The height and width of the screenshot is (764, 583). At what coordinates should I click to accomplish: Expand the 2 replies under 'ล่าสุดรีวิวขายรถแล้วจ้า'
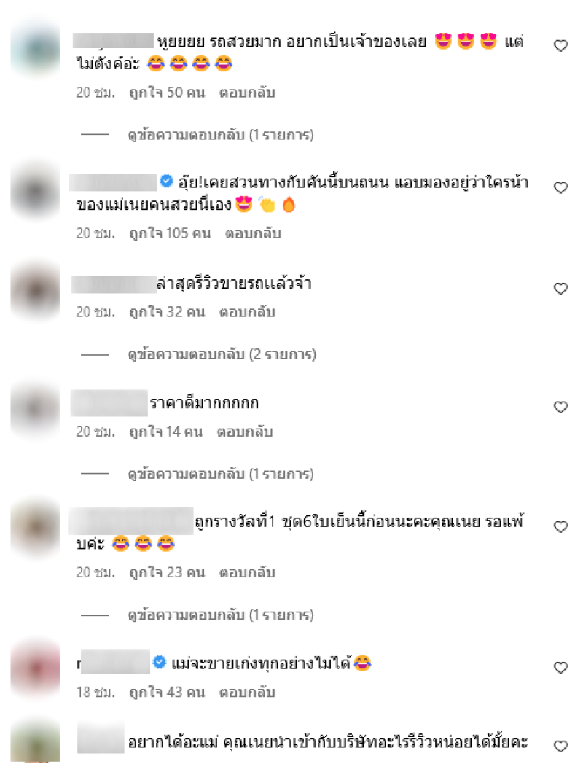coord(222,354)
